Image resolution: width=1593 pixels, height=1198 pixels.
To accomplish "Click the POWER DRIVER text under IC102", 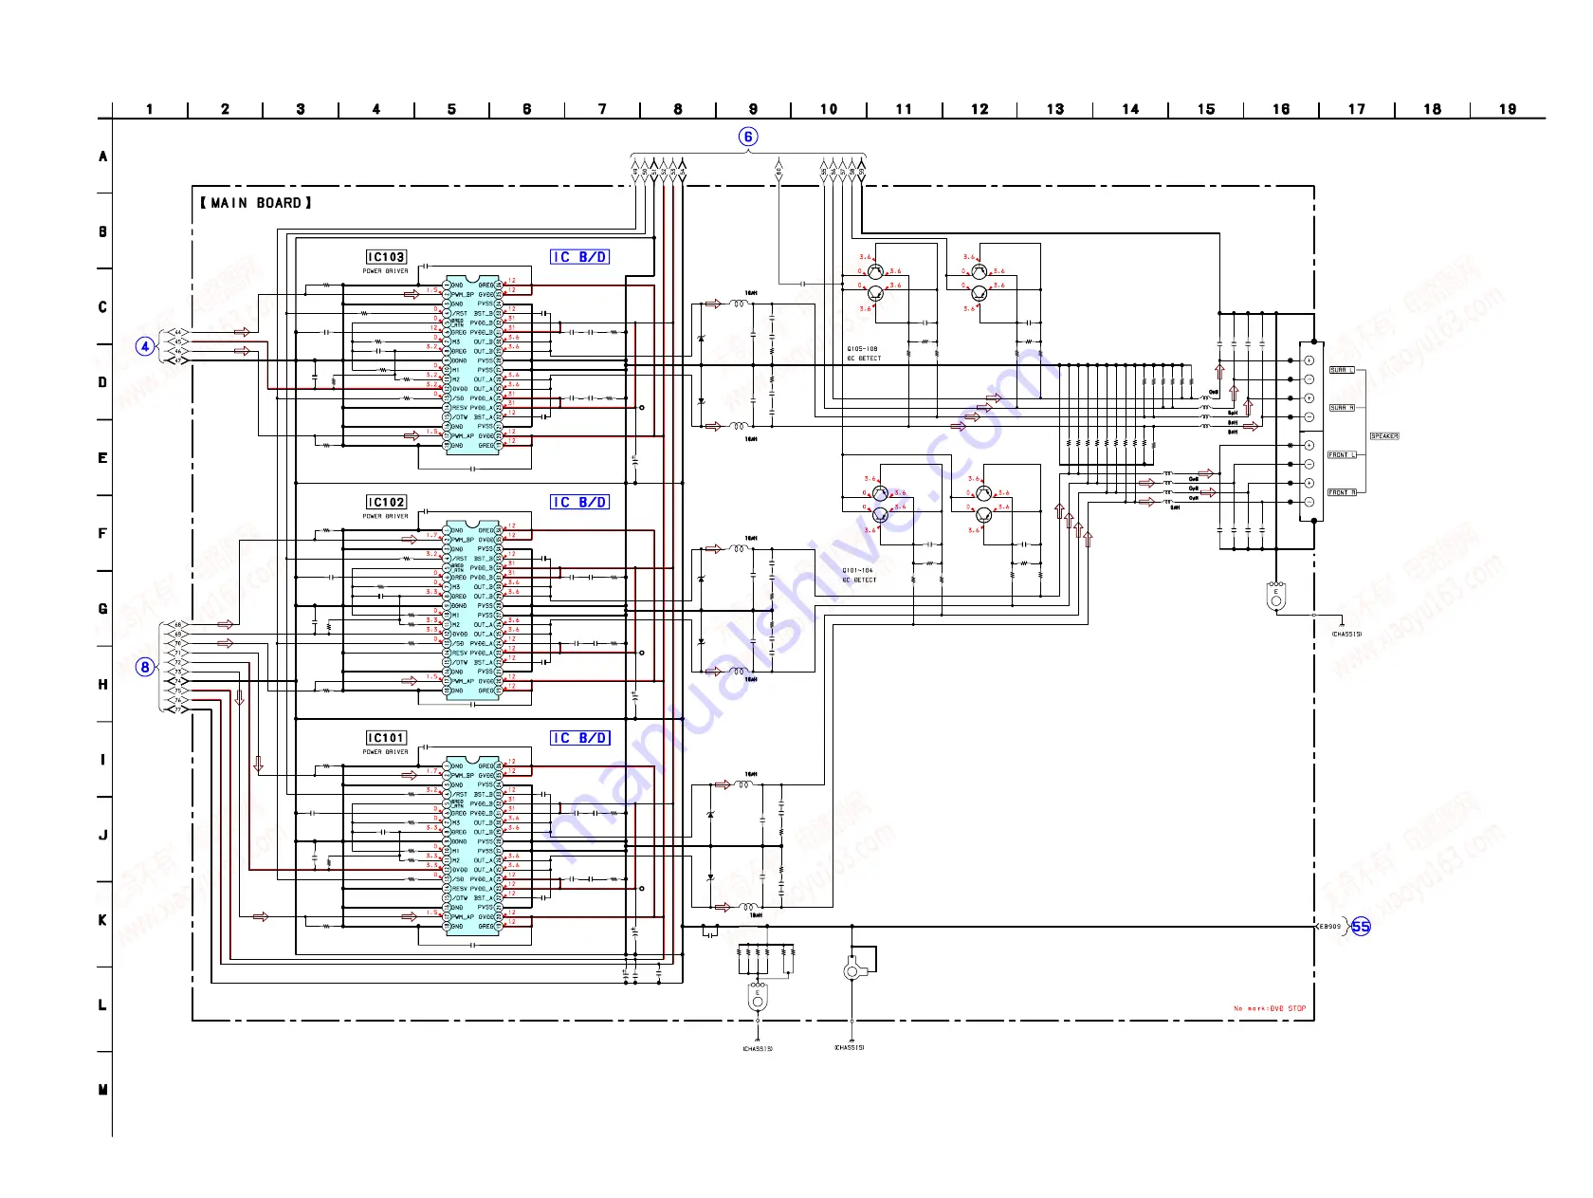I will 385,517.
